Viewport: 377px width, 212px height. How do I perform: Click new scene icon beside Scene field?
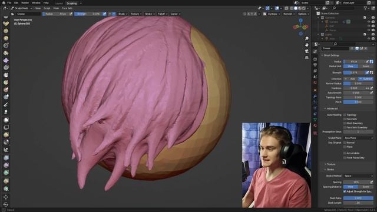tap(328, 2)
